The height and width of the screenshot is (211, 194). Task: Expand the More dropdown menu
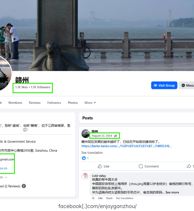[x=90, y=103]
